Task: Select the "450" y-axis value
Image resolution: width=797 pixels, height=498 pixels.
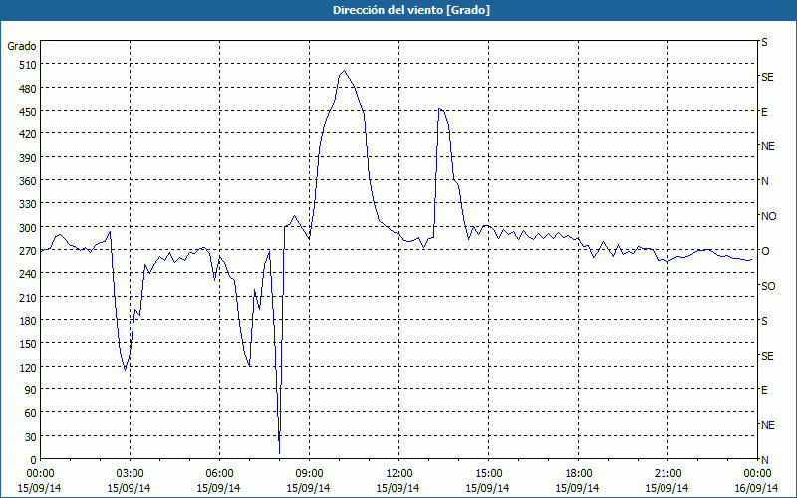Action: (28, 112)
